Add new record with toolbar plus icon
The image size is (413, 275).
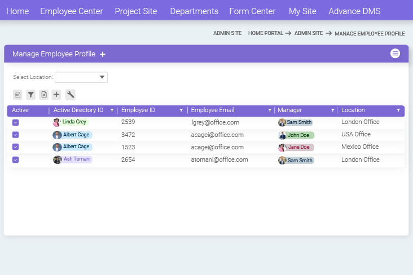click(x=56, y=95)
